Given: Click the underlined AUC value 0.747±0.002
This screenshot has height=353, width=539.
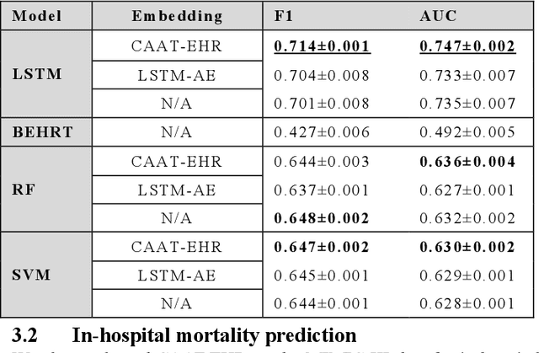Looking at the screenshot, I should pos(467,45).
